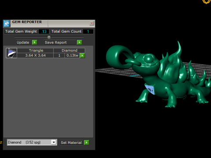This screenshot has width=211, height=158.
Task: Click the Diamond material header cell
Action: click(69, 50)
